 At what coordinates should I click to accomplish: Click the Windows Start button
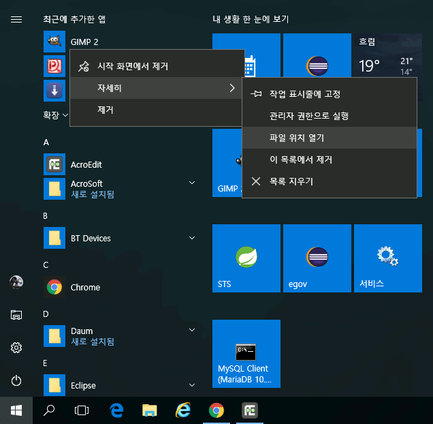click(x=16, y=410)
